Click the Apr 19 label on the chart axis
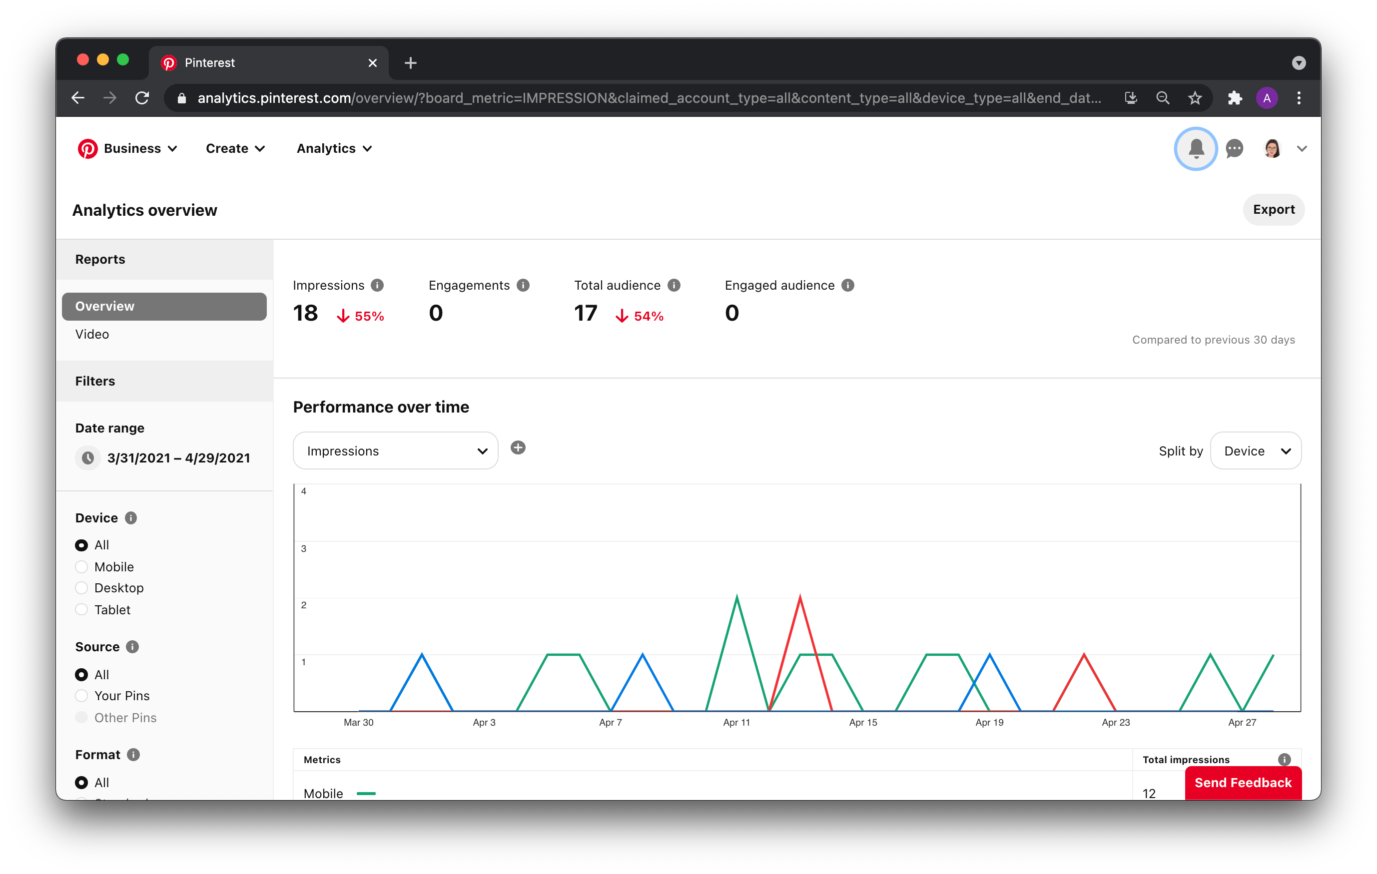The width and height of the screenshot is (1377, 874). (989, 723)
